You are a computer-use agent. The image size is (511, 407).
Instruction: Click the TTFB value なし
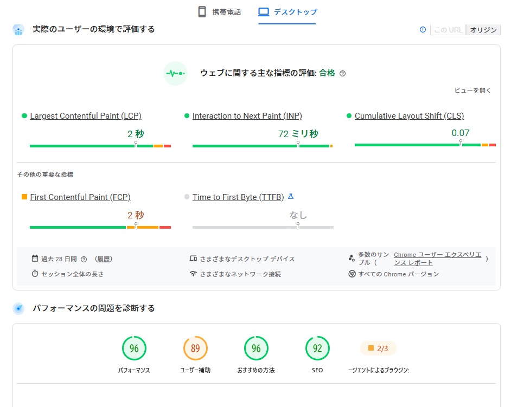[298, 215]
